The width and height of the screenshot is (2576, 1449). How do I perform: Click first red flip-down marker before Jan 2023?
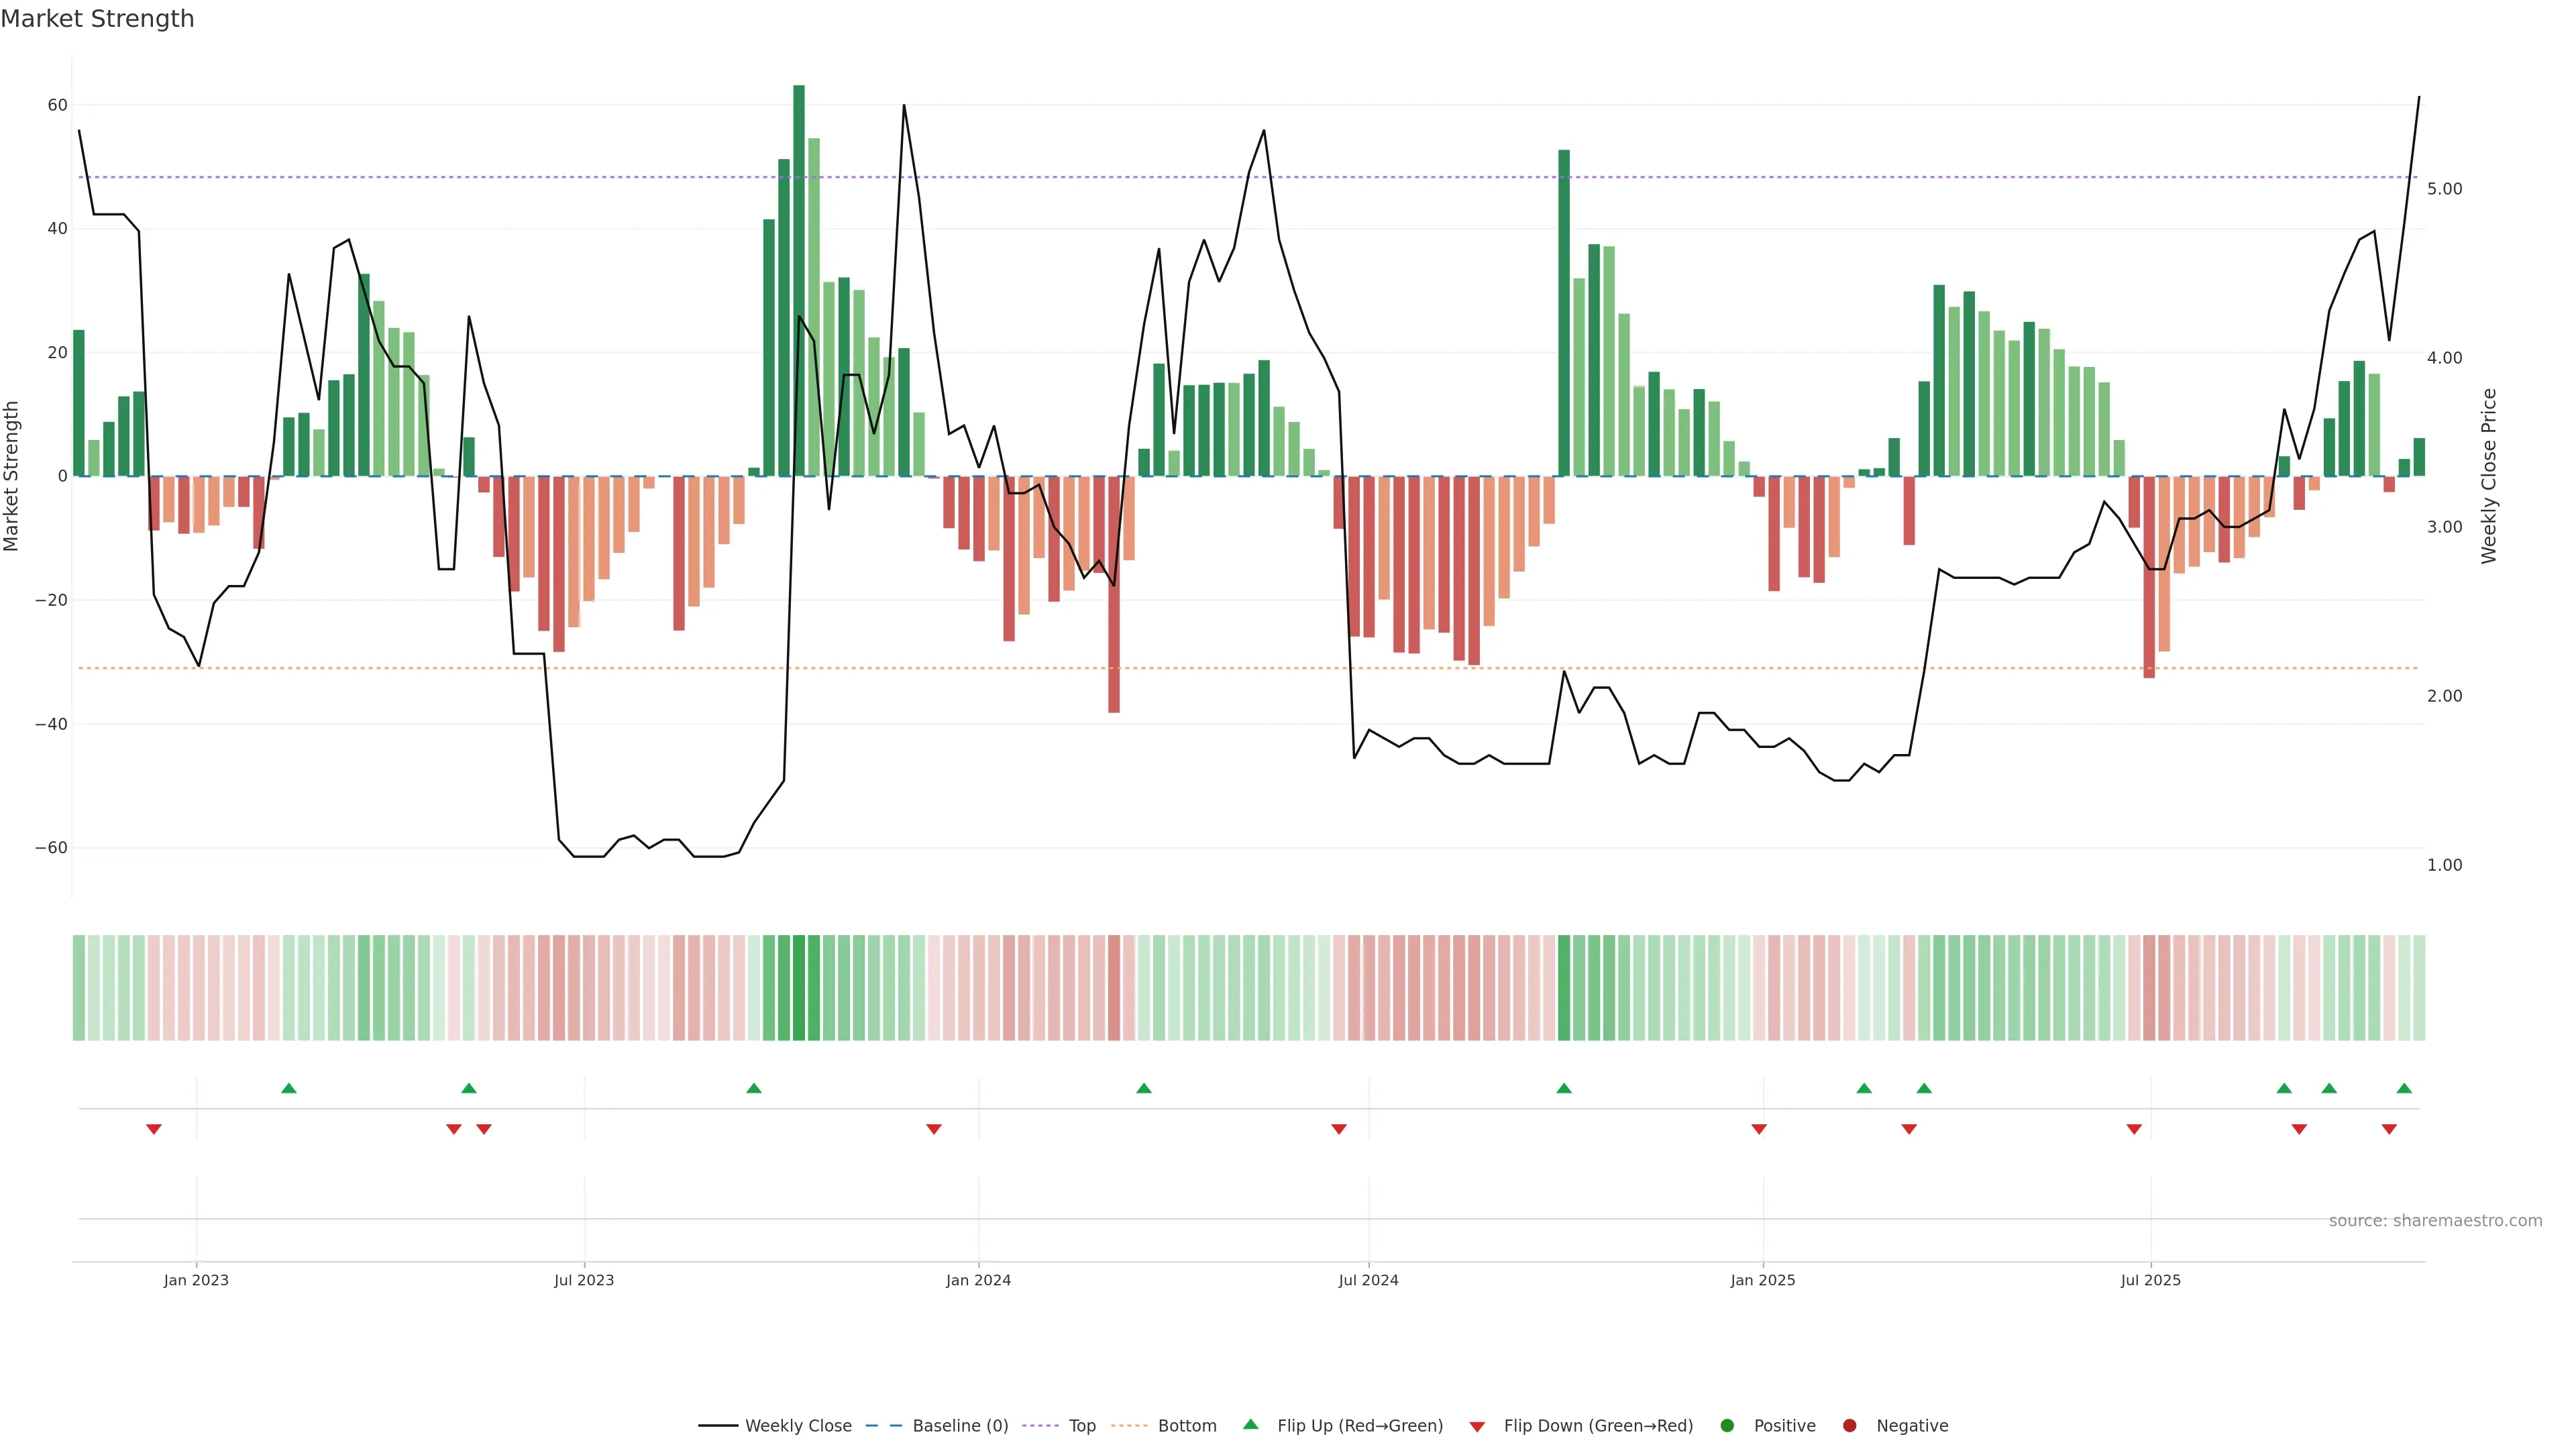(154, 1129)
